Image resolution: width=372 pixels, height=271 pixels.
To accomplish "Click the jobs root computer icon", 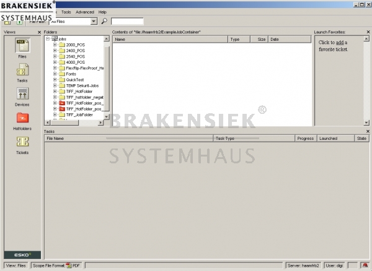I will pos(55,39).
